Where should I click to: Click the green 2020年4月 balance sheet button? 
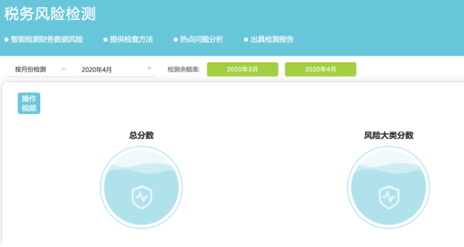tap(321, 69)
